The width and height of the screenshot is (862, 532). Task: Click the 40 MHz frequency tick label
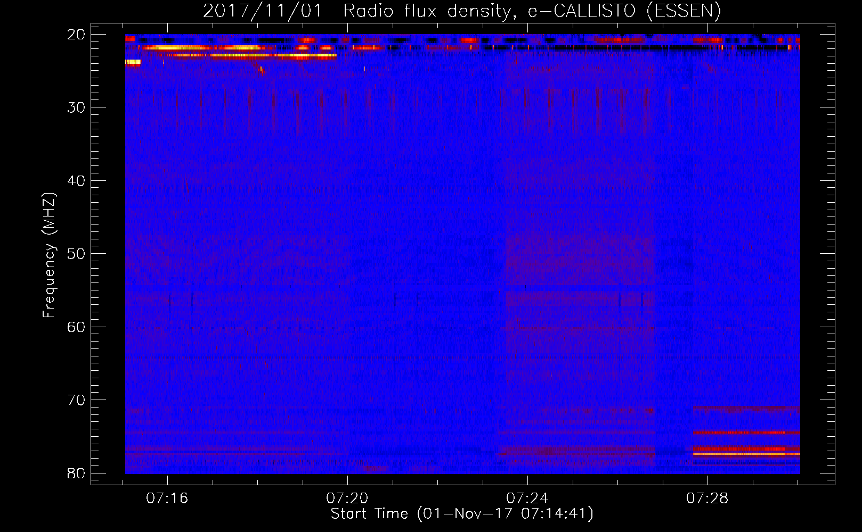pyautogui.click(x=76, y=181)
